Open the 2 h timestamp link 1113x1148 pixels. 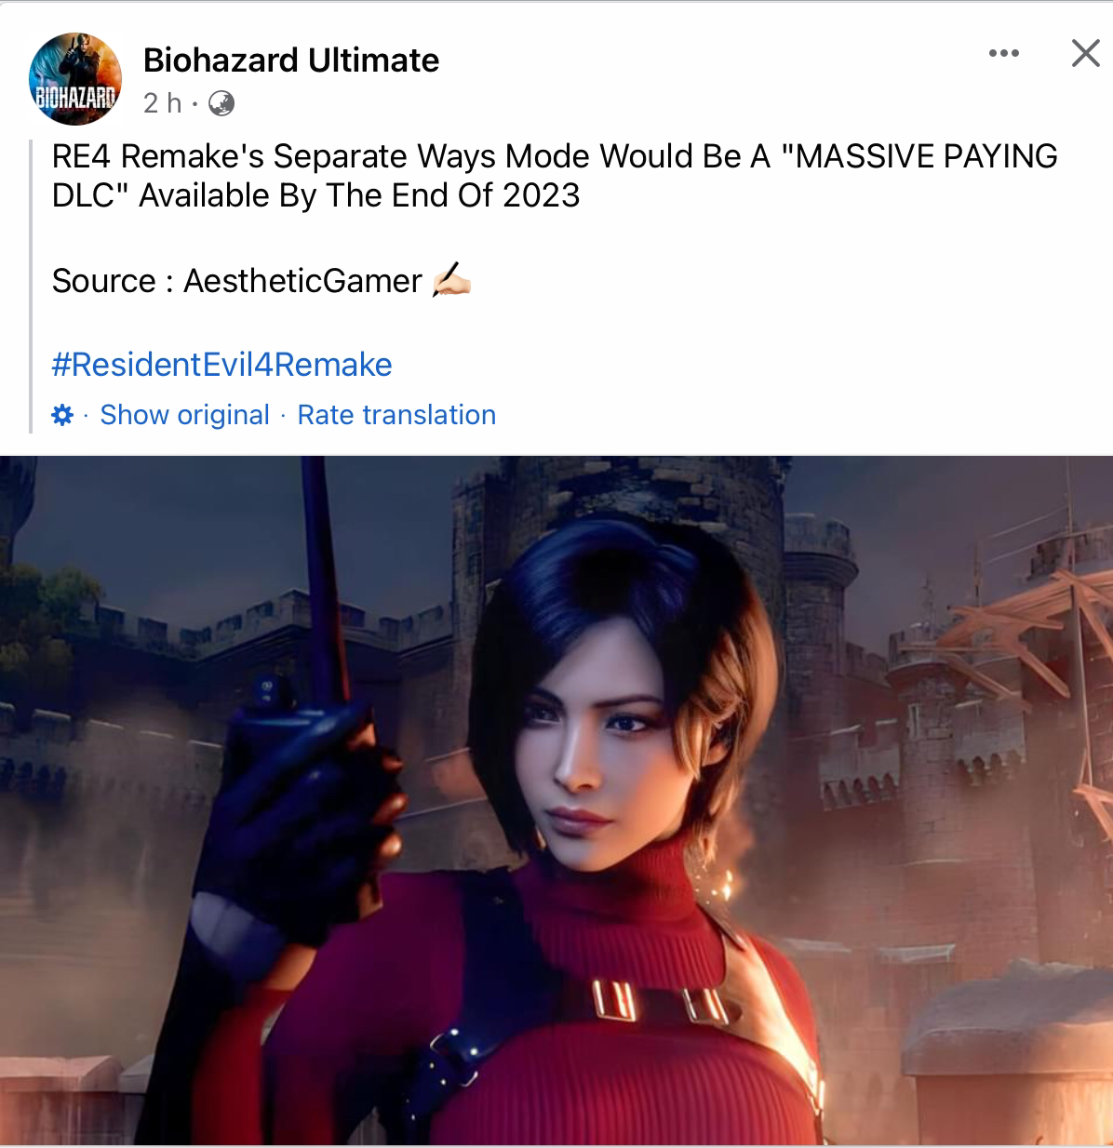tap(163, 103)
